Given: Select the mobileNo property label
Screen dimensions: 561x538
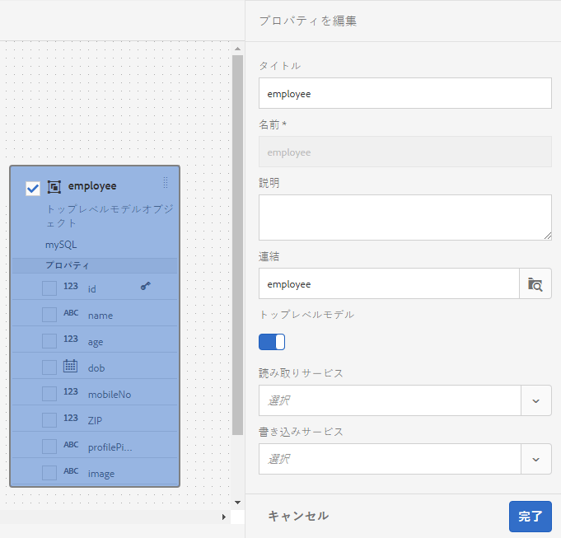Looking at the screenshot, I should 110,395.
